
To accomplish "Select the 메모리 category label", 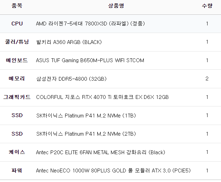I will [17, 79].
